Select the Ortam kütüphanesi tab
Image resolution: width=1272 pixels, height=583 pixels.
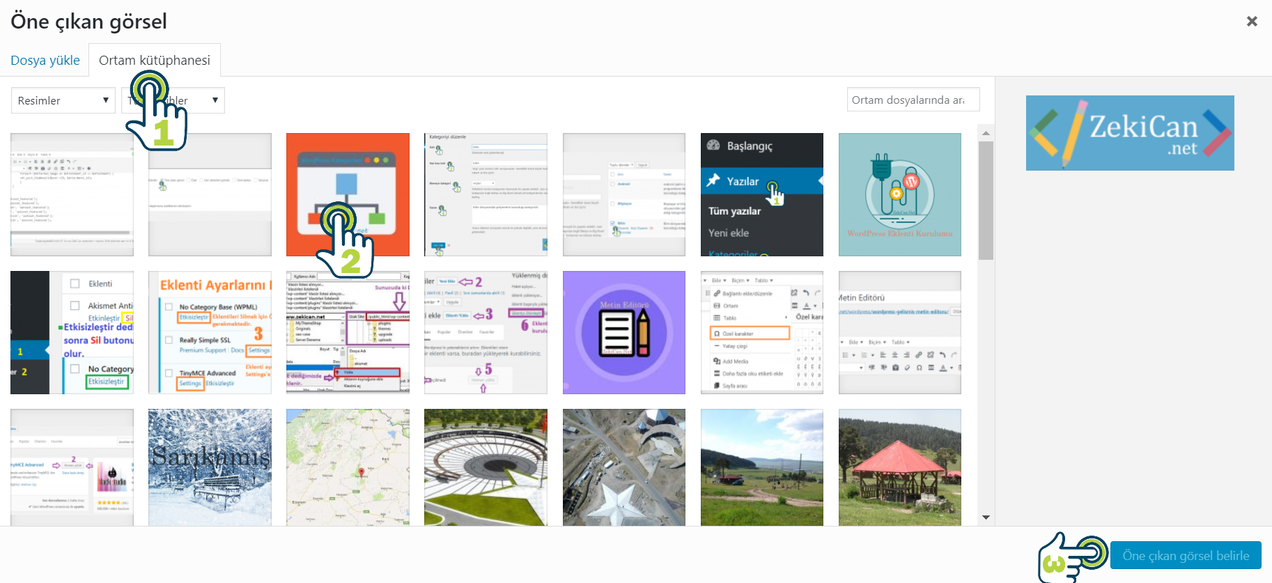pos(154,61)
